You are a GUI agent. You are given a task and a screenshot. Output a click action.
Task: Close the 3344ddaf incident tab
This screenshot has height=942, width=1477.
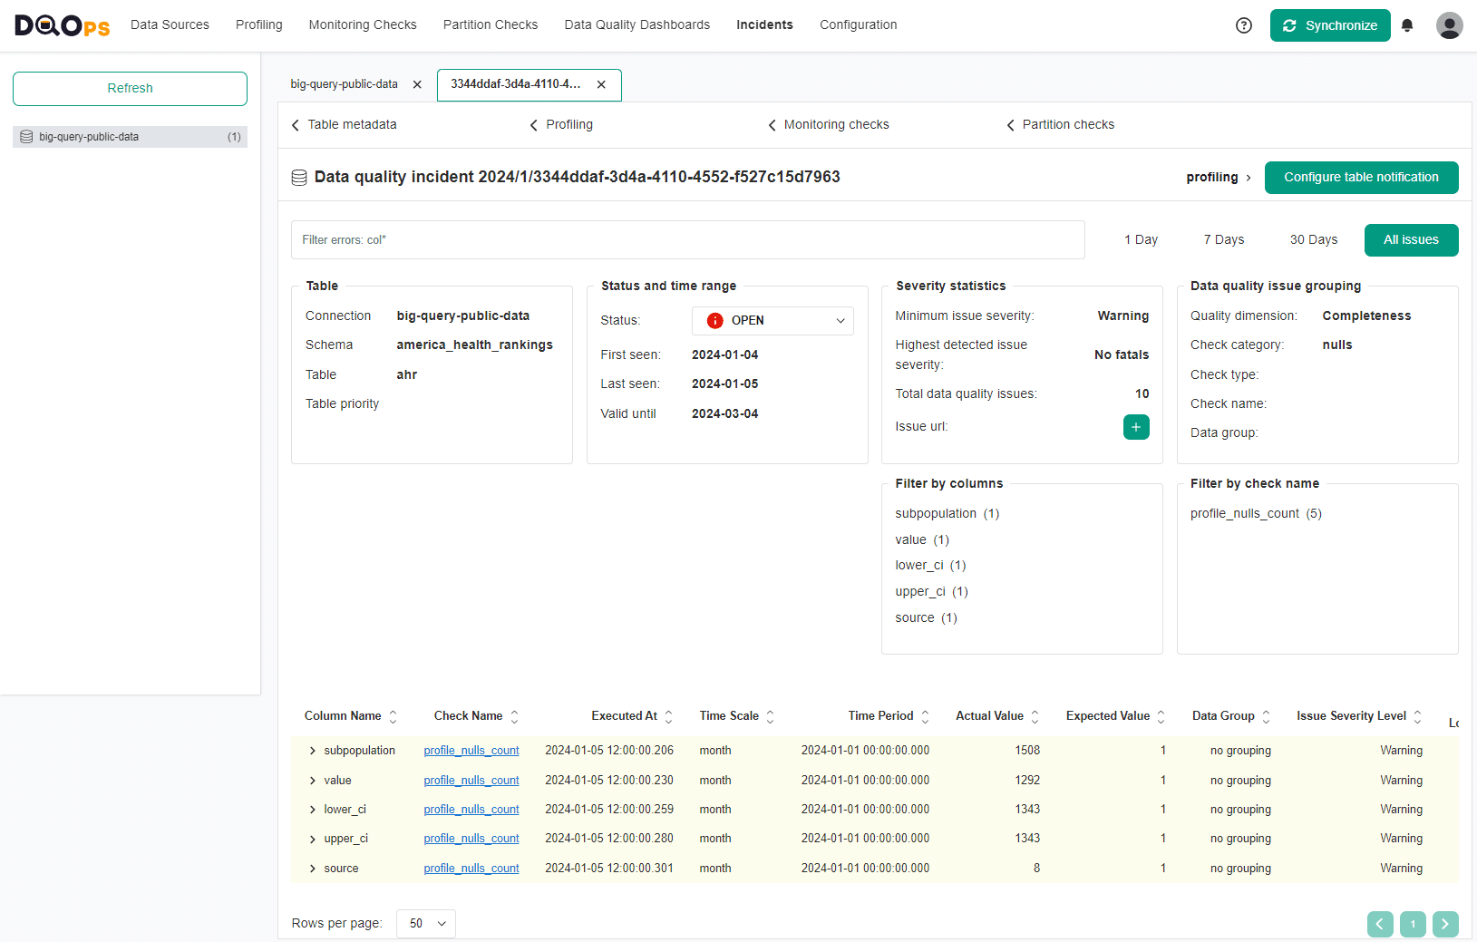pos(601,84)
